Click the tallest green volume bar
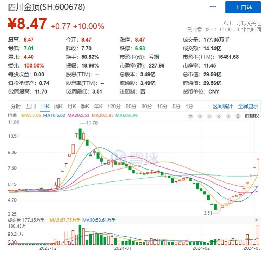 click(80, 235)
